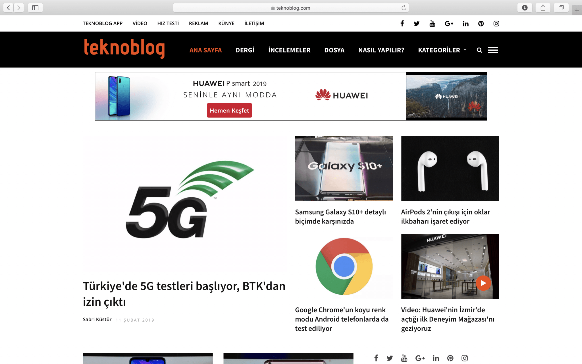Open Google Chrome koyu renk modu headline
Viewport: 582px width, 364px height.
pyautogui.click(x=342, y=319)
